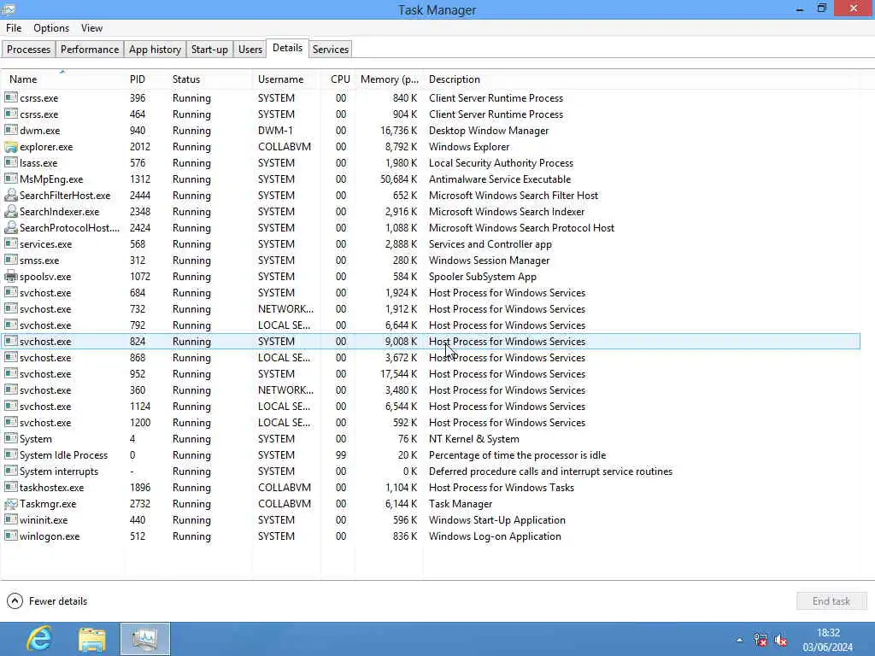The height and width of the screenshot is (656, 875).
Task: Click the System interrupts row icon
Action: tap(10, 471)
